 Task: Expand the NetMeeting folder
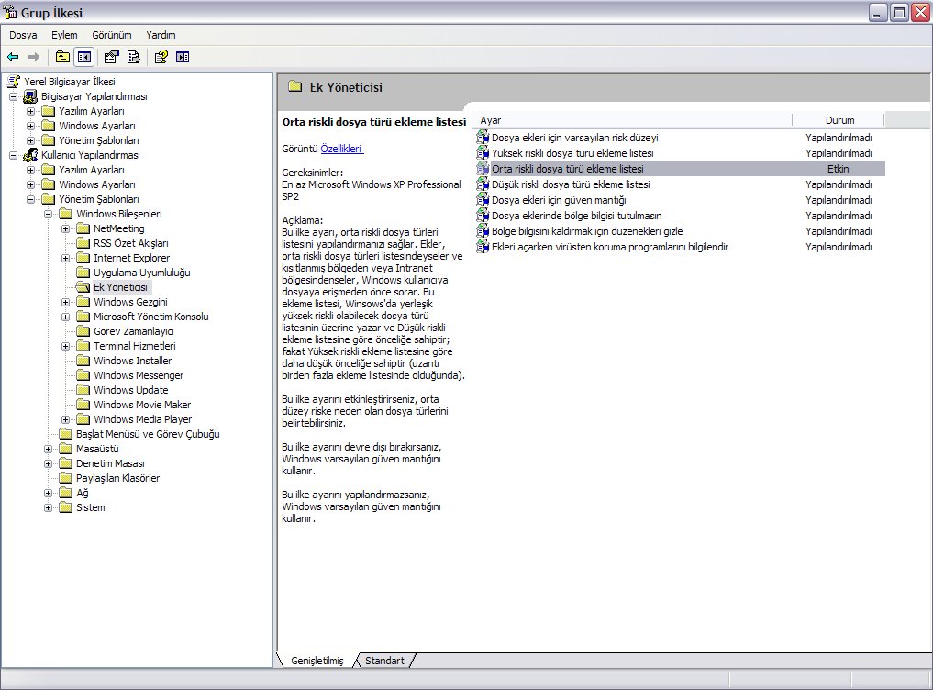[x=66, y=228]
